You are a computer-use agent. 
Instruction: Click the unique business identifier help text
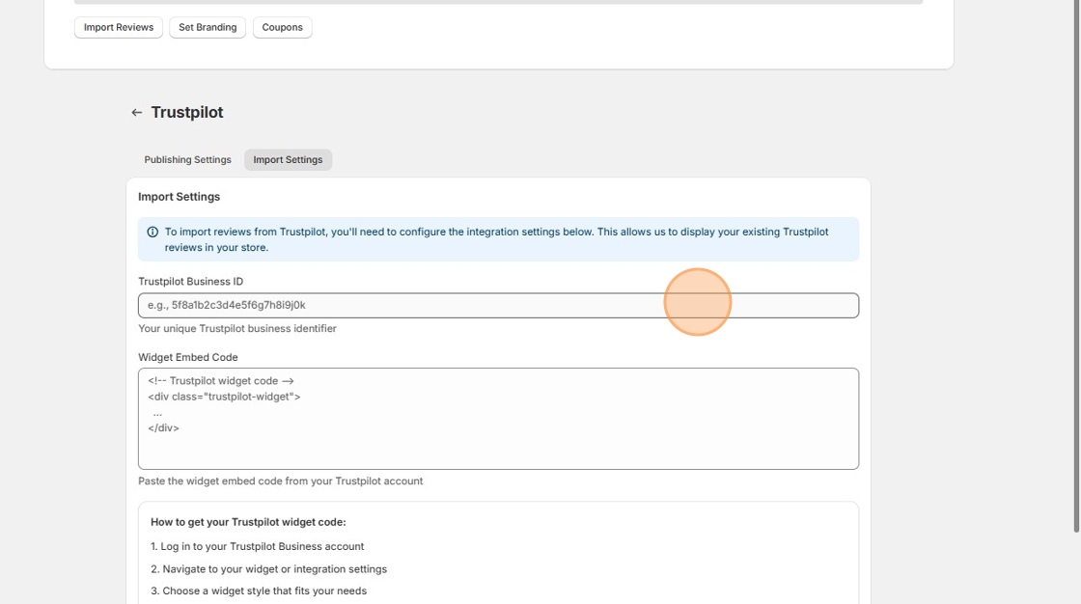click(236, 329)
